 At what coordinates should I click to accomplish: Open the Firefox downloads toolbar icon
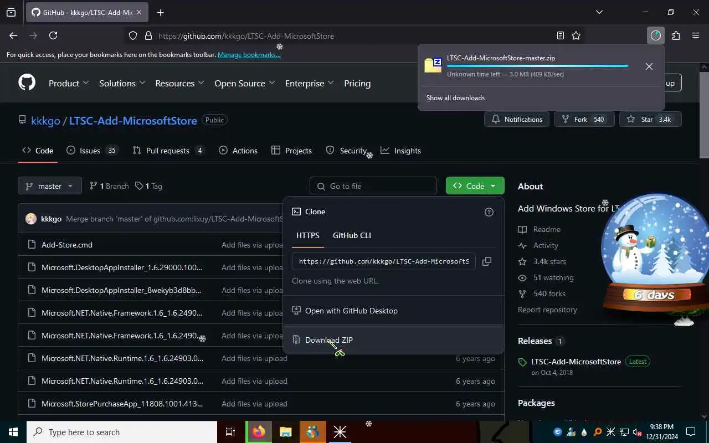656,35
